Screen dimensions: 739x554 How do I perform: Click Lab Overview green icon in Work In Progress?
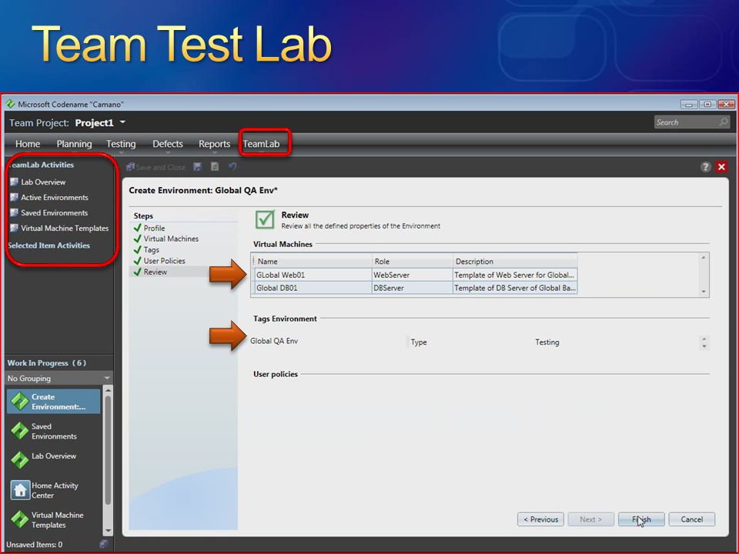click(x=20, y=460)
